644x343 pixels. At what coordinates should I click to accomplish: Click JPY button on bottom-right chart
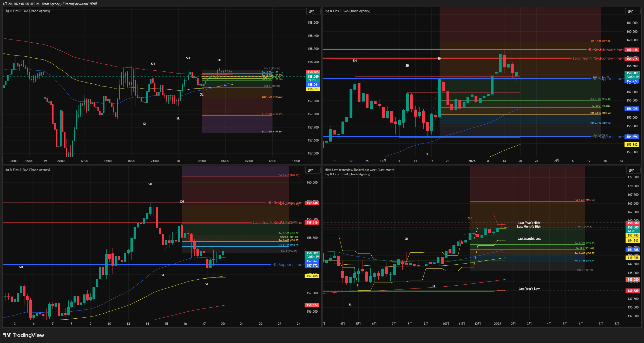point(631,170)
